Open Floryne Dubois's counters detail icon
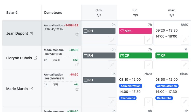Image resolution: width=191 pixels, height=112 pixels. tap(77, 65)
